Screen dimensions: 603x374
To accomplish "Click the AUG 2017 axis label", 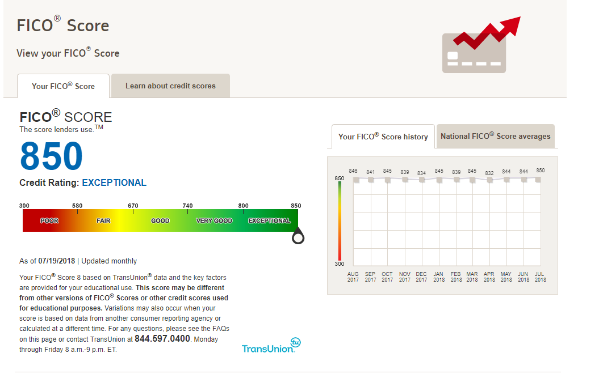I will tap(353, 277).
